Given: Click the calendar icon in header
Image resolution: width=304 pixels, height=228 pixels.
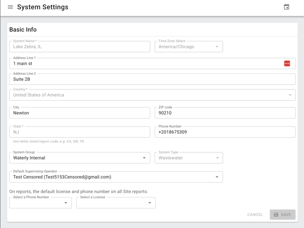Looking at the screenshot, I should coord(286,7).
